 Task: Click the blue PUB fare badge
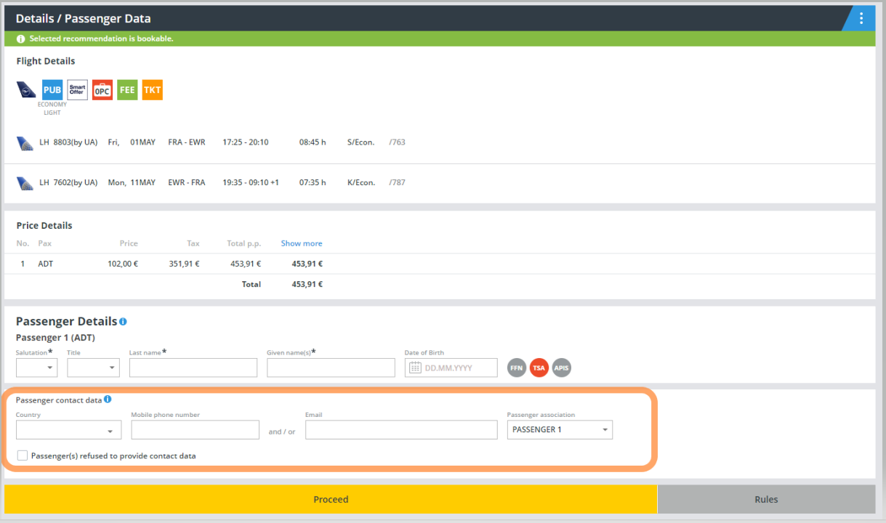tap(52, 90)
